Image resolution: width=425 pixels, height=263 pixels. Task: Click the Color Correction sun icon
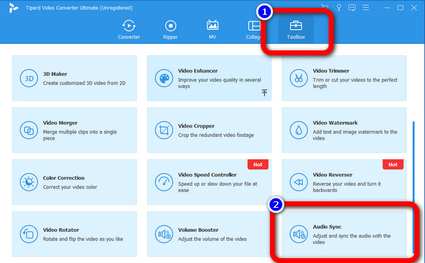[29, 182]
